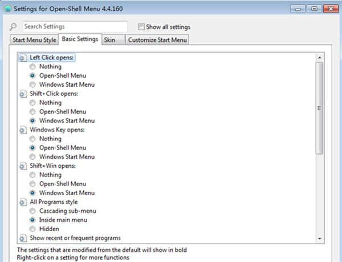
Task: Click the icon beside Left Click opens
Action: point(22,58)
